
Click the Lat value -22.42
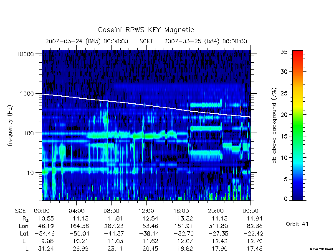[253, 234]
